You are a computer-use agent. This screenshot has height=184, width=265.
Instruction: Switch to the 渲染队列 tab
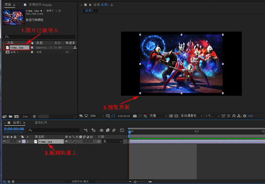41,123
